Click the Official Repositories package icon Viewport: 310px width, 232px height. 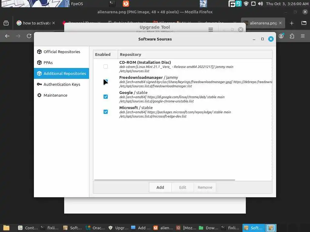click(x=39, y=52)
